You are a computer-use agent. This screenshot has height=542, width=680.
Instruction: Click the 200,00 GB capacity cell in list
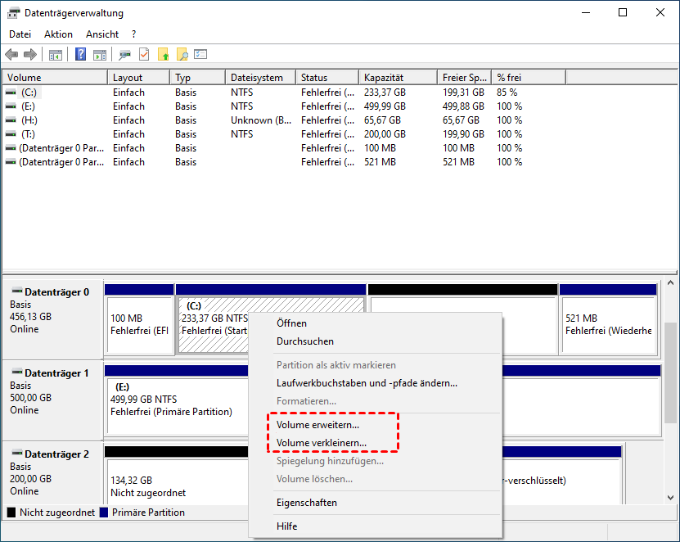385,134
